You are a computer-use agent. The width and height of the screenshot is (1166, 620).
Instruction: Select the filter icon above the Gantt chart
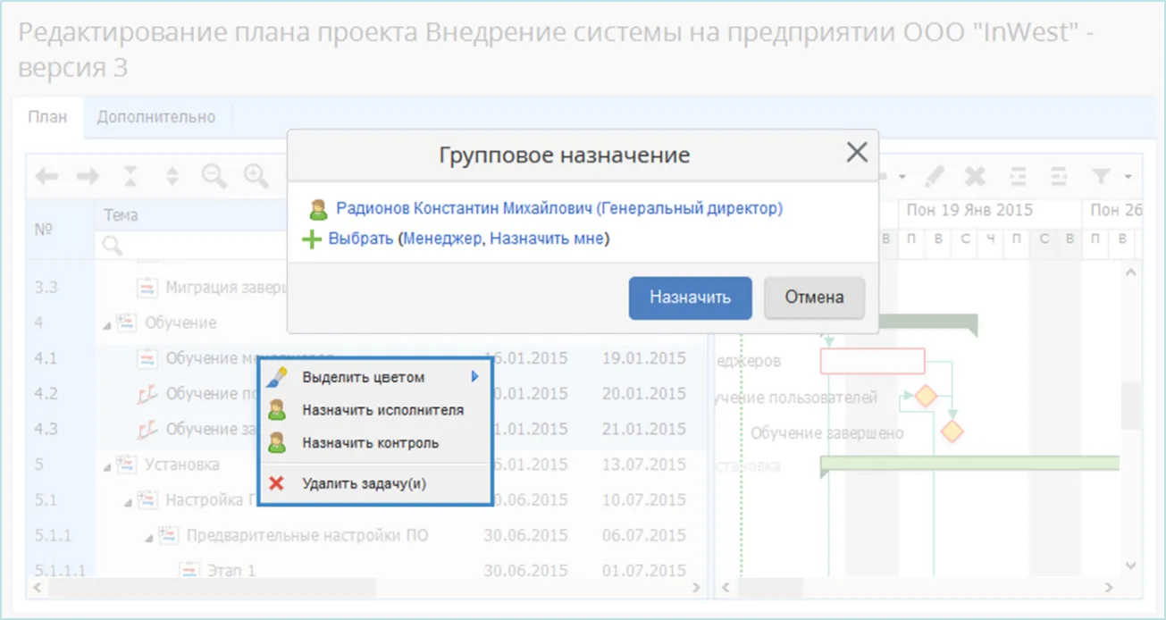coord(1101,175)
